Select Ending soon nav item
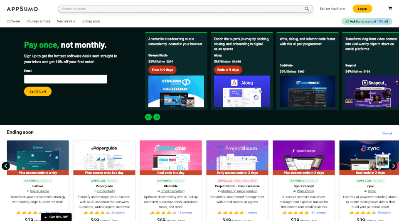 pos(91,21)
